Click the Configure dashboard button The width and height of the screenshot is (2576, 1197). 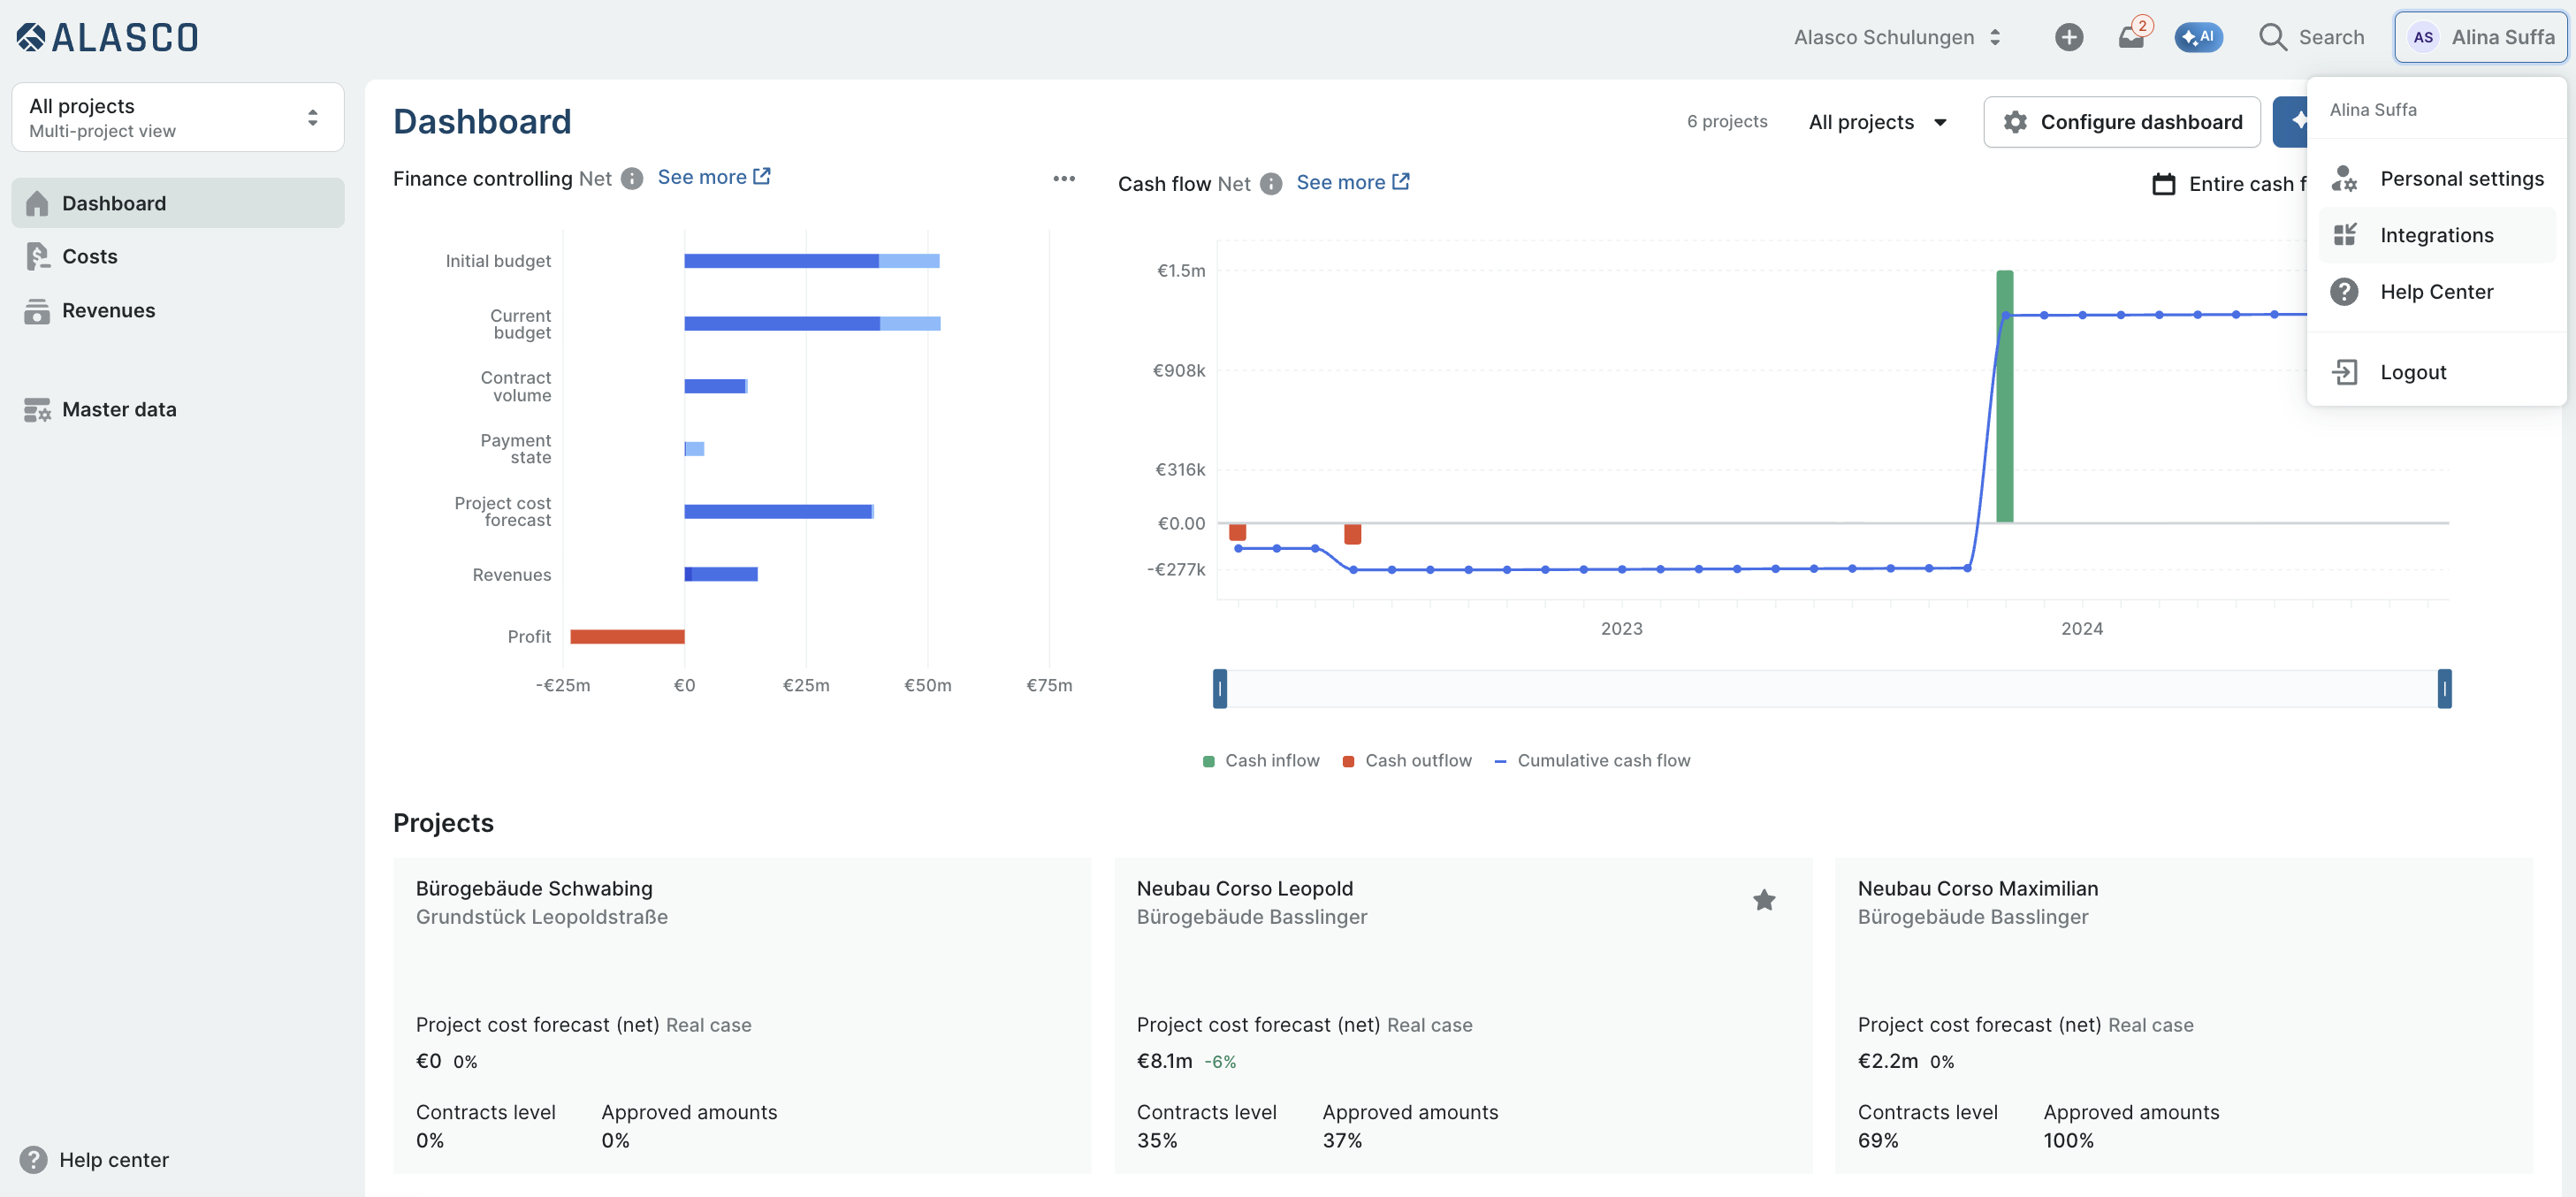pyautogui.click(x=2122, y=122)
